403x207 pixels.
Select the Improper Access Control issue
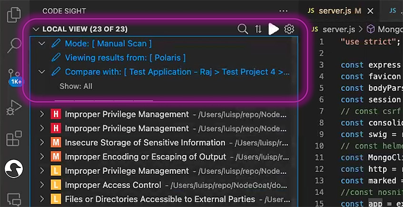(113, 185)
